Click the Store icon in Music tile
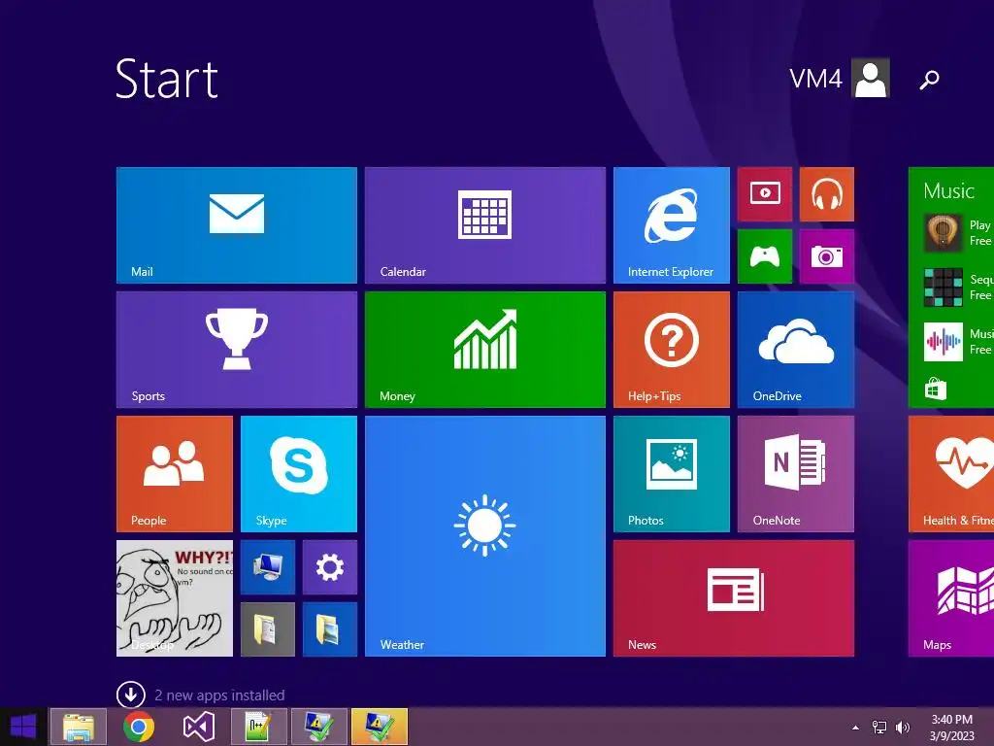994x746 pixels. (935, 389)
